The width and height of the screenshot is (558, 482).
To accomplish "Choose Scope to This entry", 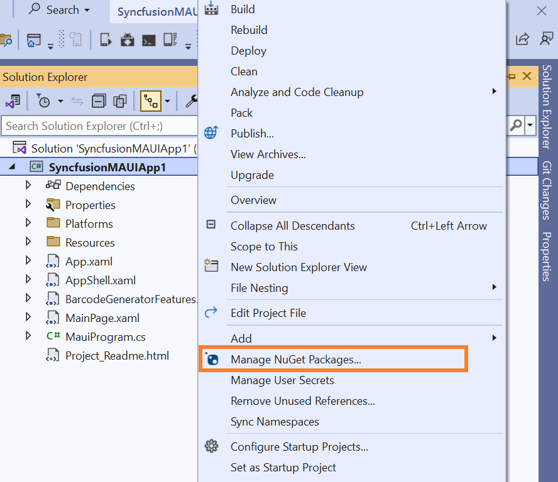I will click(352, 246).
